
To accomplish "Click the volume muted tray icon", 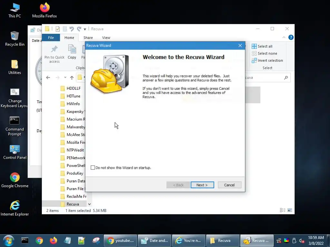I will click(x=302, y=241).
